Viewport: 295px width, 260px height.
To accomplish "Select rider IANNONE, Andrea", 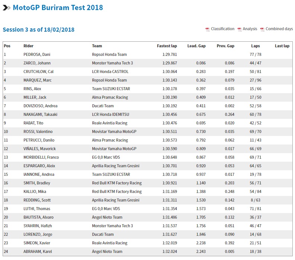I will [39, 174].
